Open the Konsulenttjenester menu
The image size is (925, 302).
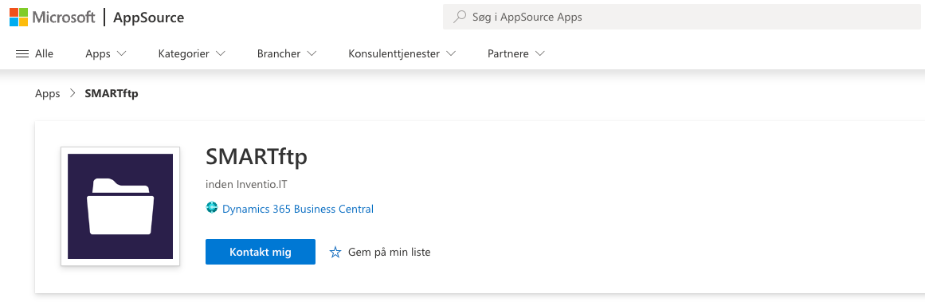(x=402, y=53)
